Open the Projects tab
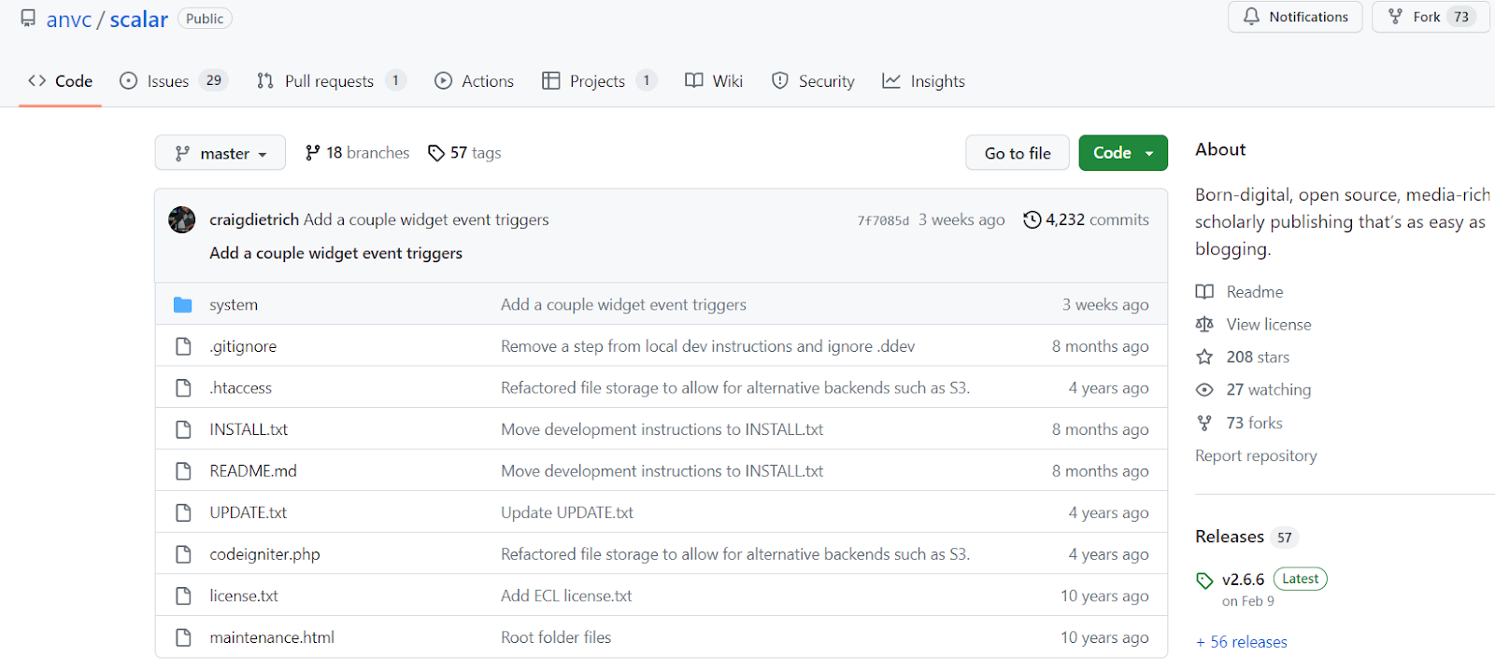1495x671 pixels. pyautogui.click(x=600, y=81)
